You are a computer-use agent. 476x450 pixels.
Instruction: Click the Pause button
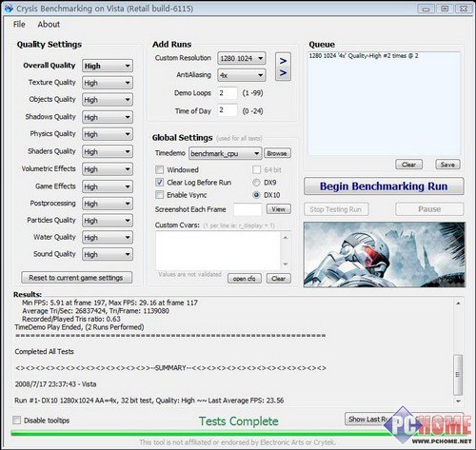[429, 209]
